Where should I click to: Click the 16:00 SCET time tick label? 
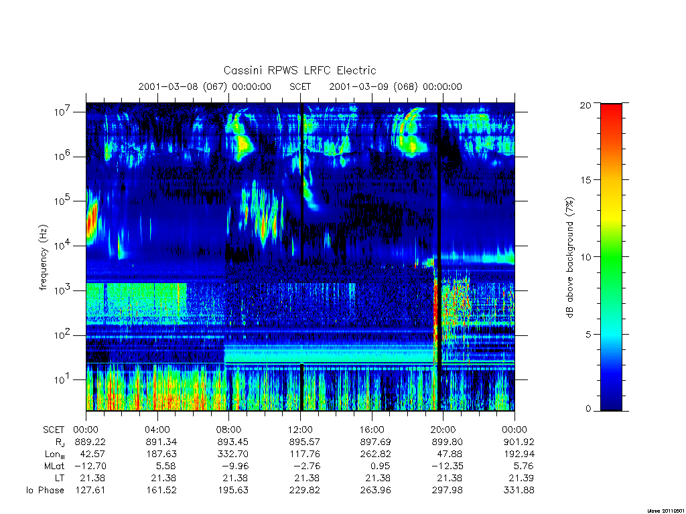point(372,430)
